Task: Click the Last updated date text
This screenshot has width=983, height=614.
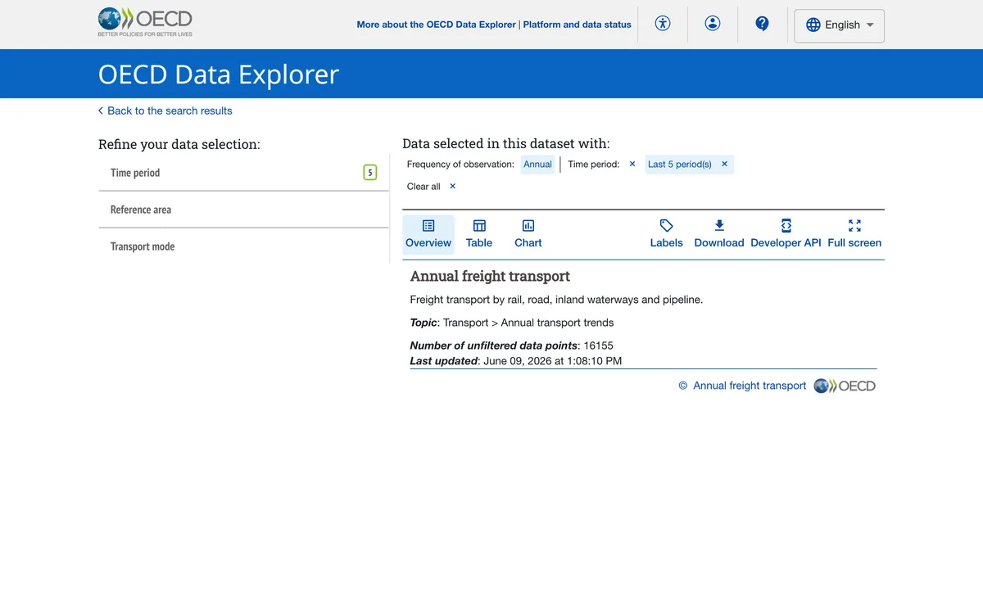Action: [x=516, y=361]
